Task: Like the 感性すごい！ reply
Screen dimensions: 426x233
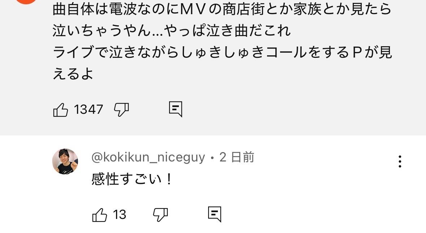Action: (99, 215)
